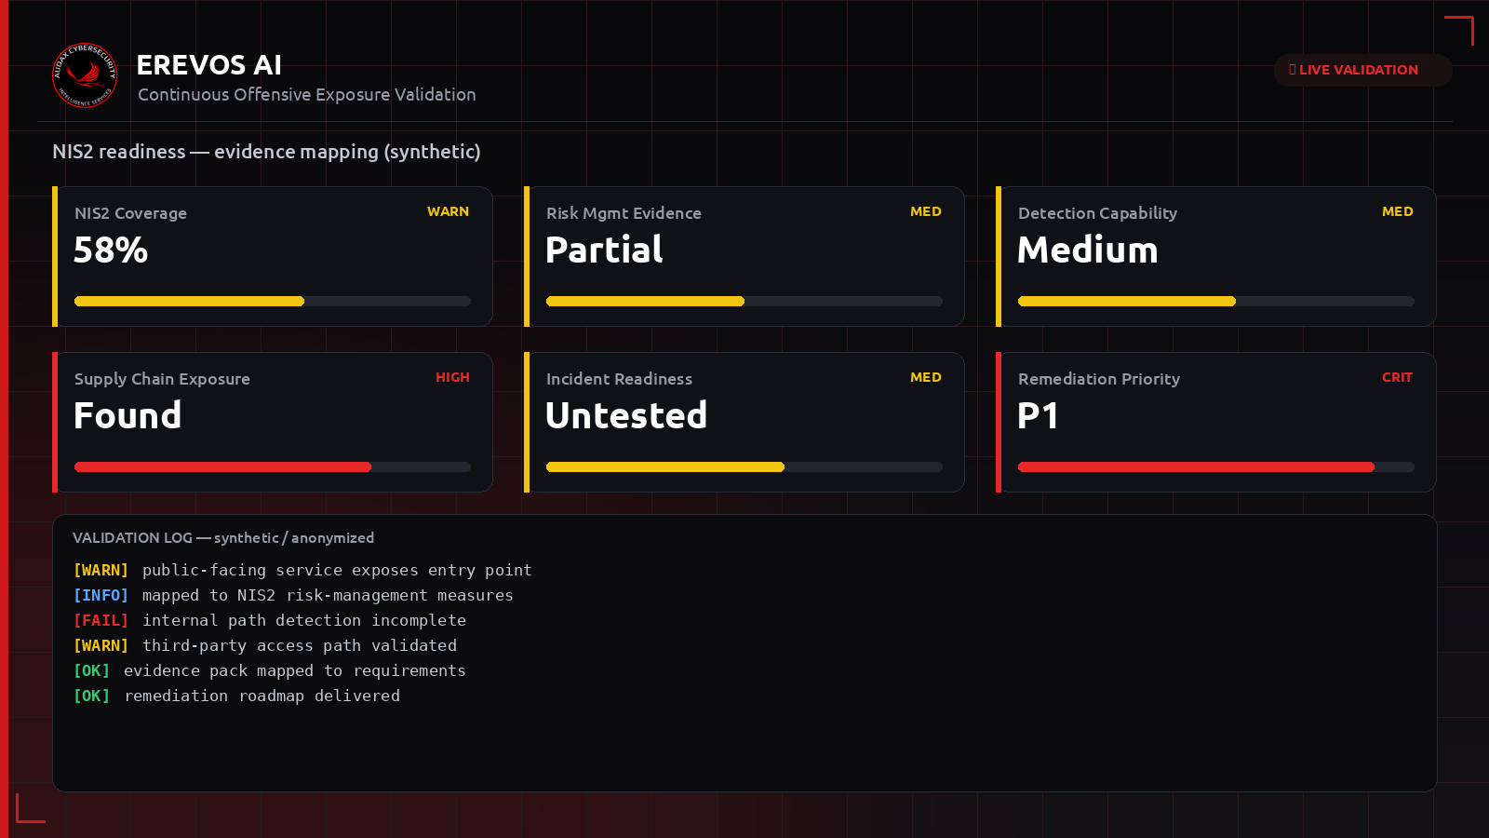Click the Detection Capability progress bar
Screen dimensions: 1489x838
click(1216, 302)
